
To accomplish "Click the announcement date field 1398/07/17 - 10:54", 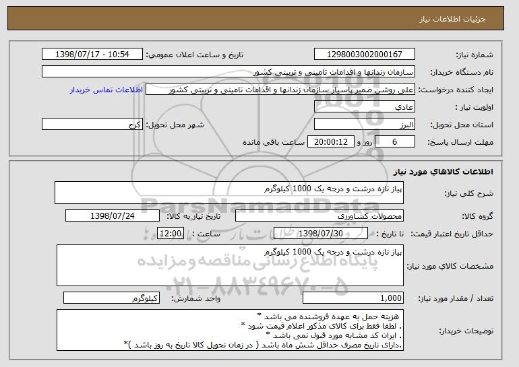I will click(92, 55).
